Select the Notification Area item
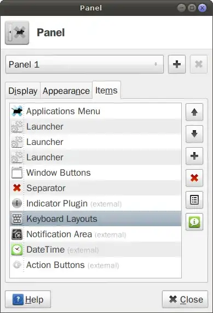The width and height of the screenshot is (213, 313). [96, 234]
